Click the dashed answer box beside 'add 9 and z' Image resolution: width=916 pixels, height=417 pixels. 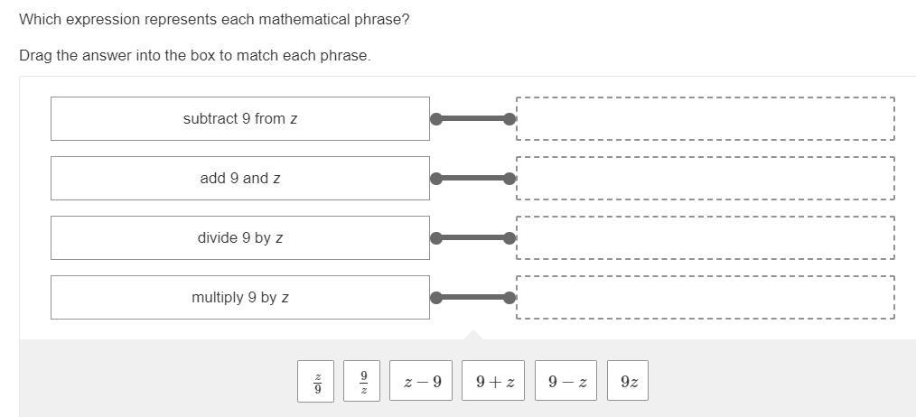point(705,179)
